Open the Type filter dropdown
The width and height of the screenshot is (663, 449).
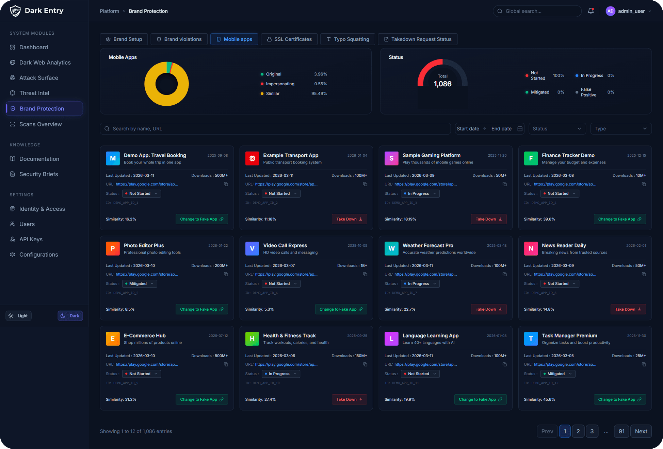(621, 128)
